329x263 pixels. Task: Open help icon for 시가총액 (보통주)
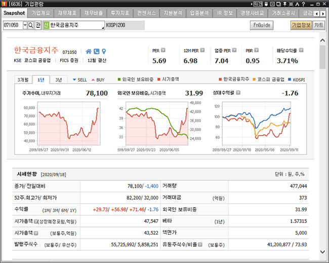pyautogui.click(x=36, y=233)
